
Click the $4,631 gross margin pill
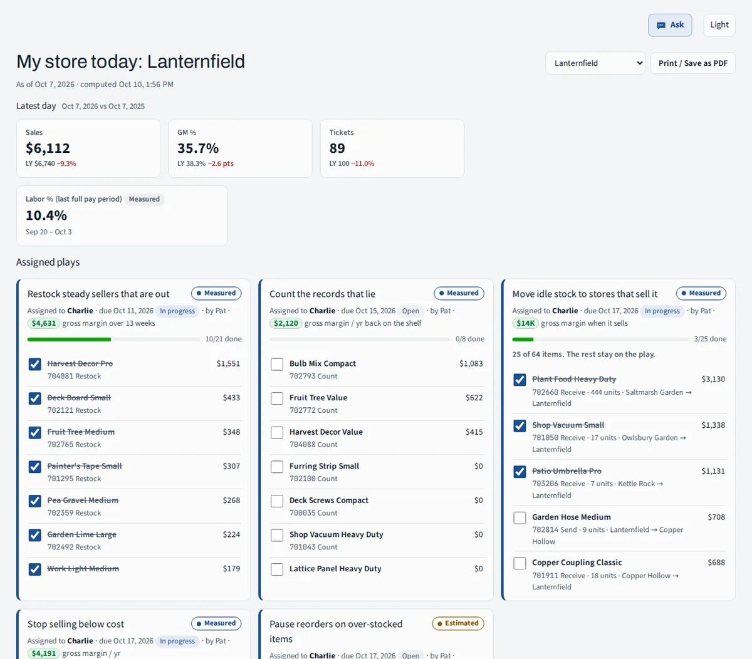[x=44, y=323]
